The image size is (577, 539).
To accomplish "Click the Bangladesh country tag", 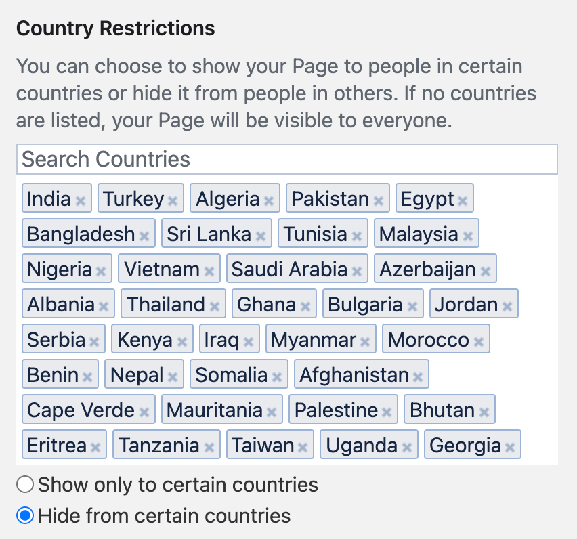I will (81, 234).
